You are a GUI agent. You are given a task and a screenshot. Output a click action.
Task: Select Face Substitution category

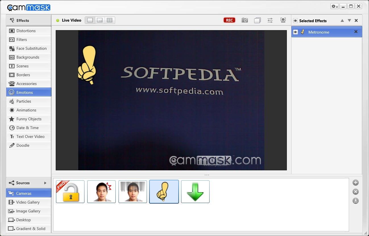(x=29, y=48)
